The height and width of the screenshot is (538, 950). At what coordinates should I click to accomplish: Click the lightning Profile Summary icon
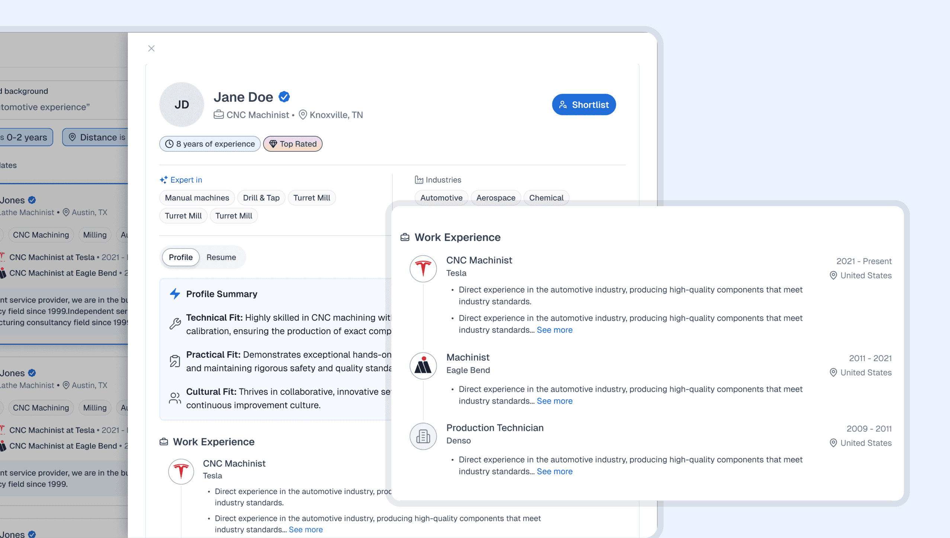175,294
